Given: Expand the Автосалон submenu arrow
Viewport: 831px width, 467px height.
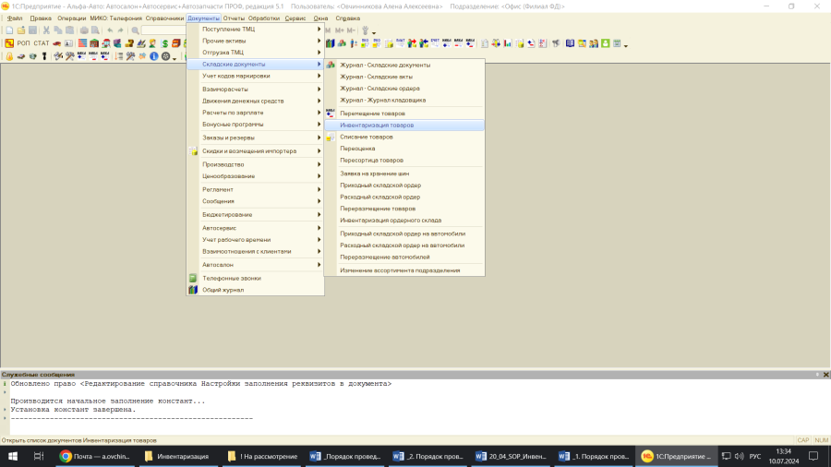Looking at the screenshot, I should (319, 264).
